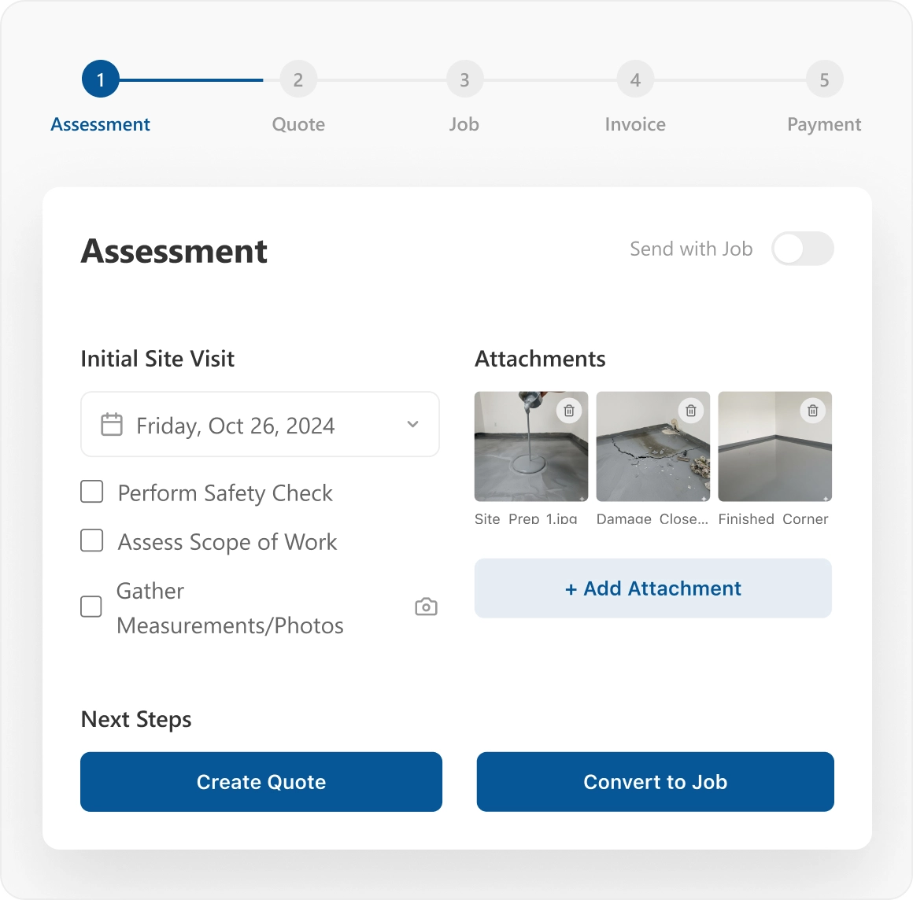Screen dimensions: 913x900
Task: Select the Invoice step number 4
Action: click(635, 79)
